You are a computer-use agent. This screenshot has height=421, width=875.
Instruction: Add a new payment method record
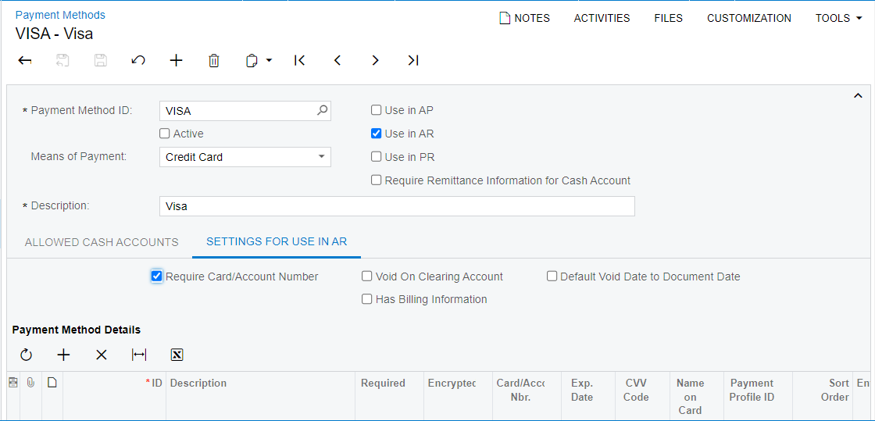[177, 60]
